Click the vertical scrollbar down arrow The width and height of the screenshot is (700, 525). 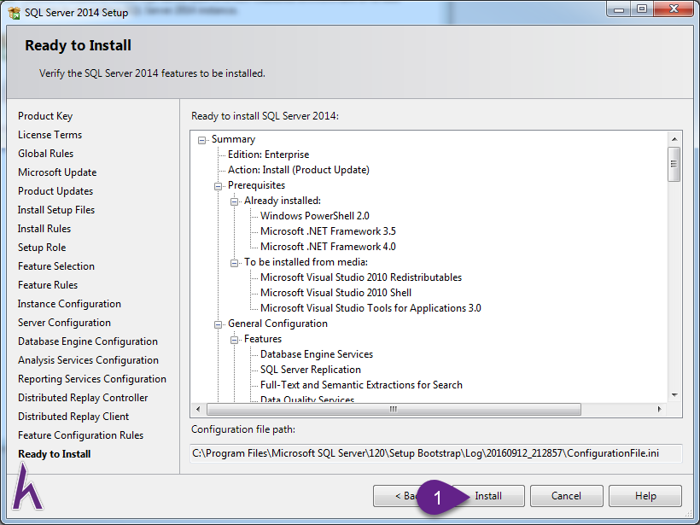pos(674,395)
